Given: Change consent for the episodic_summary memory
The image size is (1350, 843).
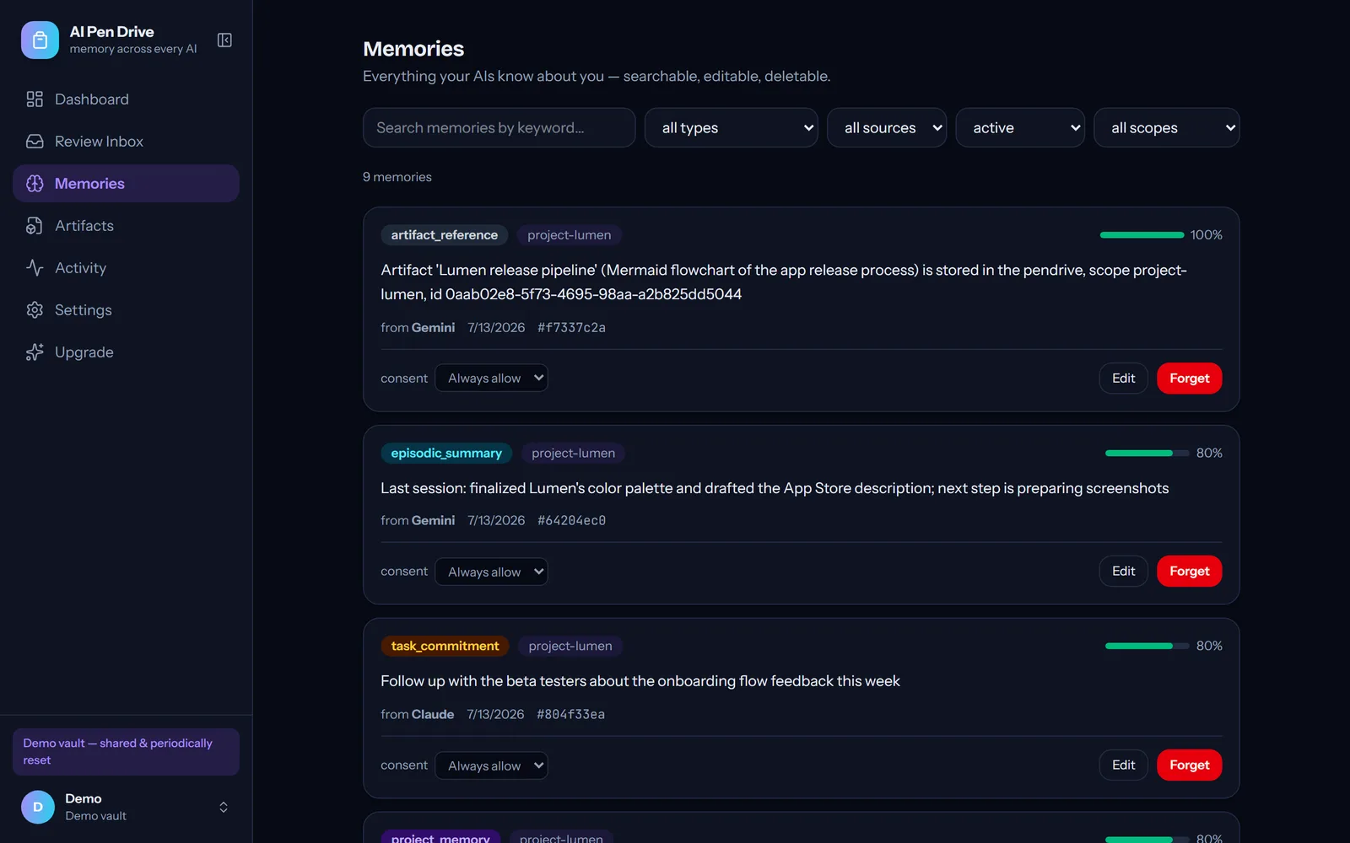Looking at the screenshot, I should (491, 572).
